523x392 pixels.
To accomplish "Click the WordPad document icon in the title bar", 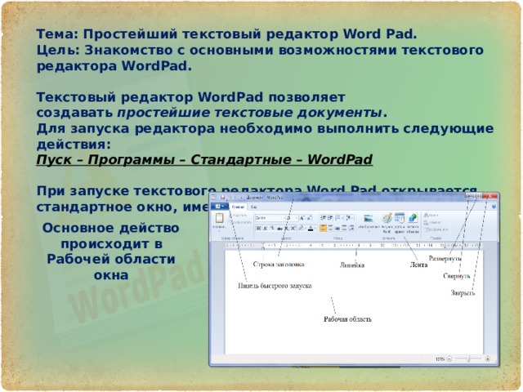I will click(x=213, y=197).
